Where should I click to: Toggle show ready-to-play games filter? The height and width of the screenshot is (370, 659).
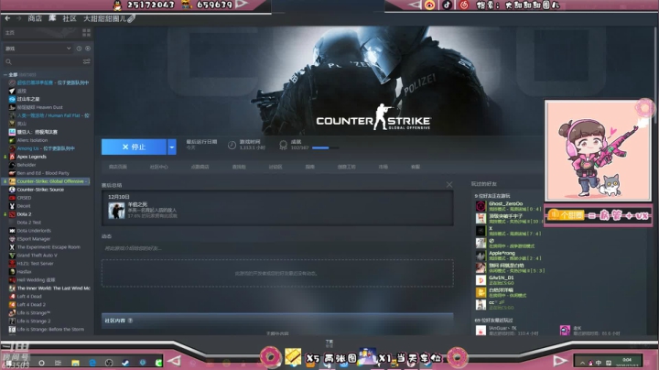(x=88, y=49)
